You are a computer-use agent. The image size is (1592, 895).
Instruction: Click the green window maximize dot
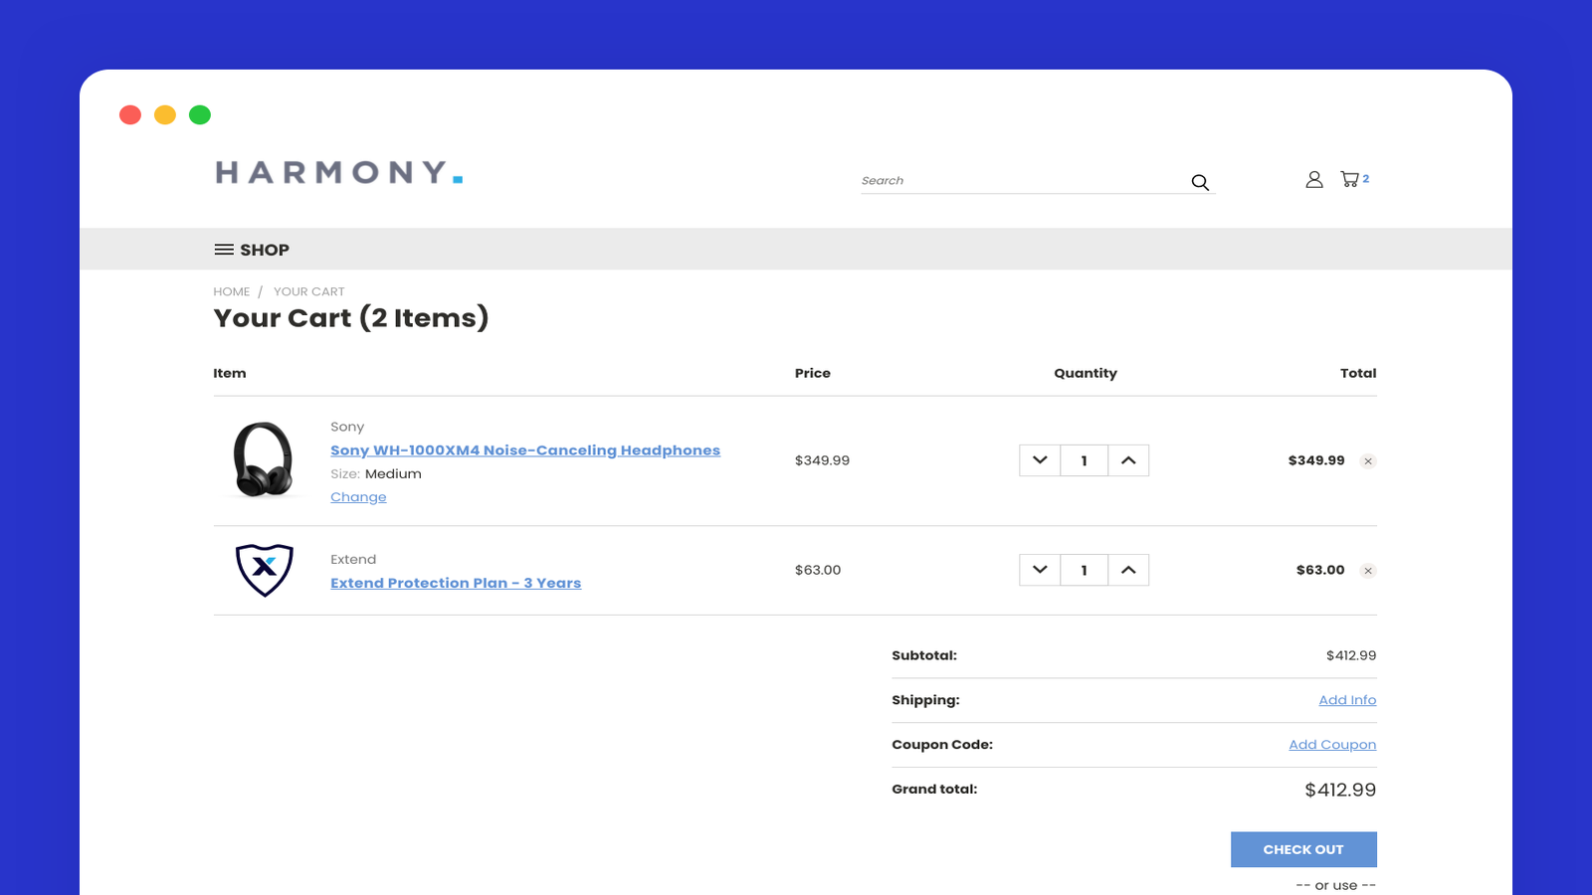click(x=200, y=115)
